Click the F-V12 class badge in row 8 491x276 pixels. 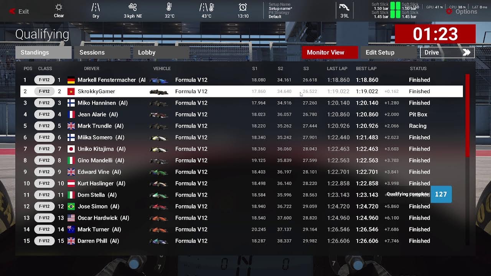[x=44, y=160]
